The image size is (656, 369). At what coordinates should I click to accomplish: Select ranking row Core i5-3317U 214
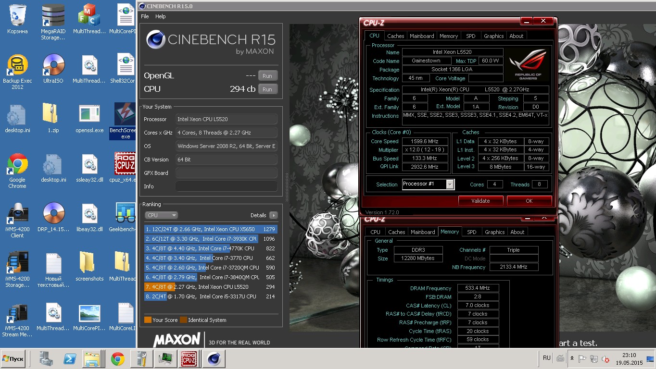click(211, 296)
